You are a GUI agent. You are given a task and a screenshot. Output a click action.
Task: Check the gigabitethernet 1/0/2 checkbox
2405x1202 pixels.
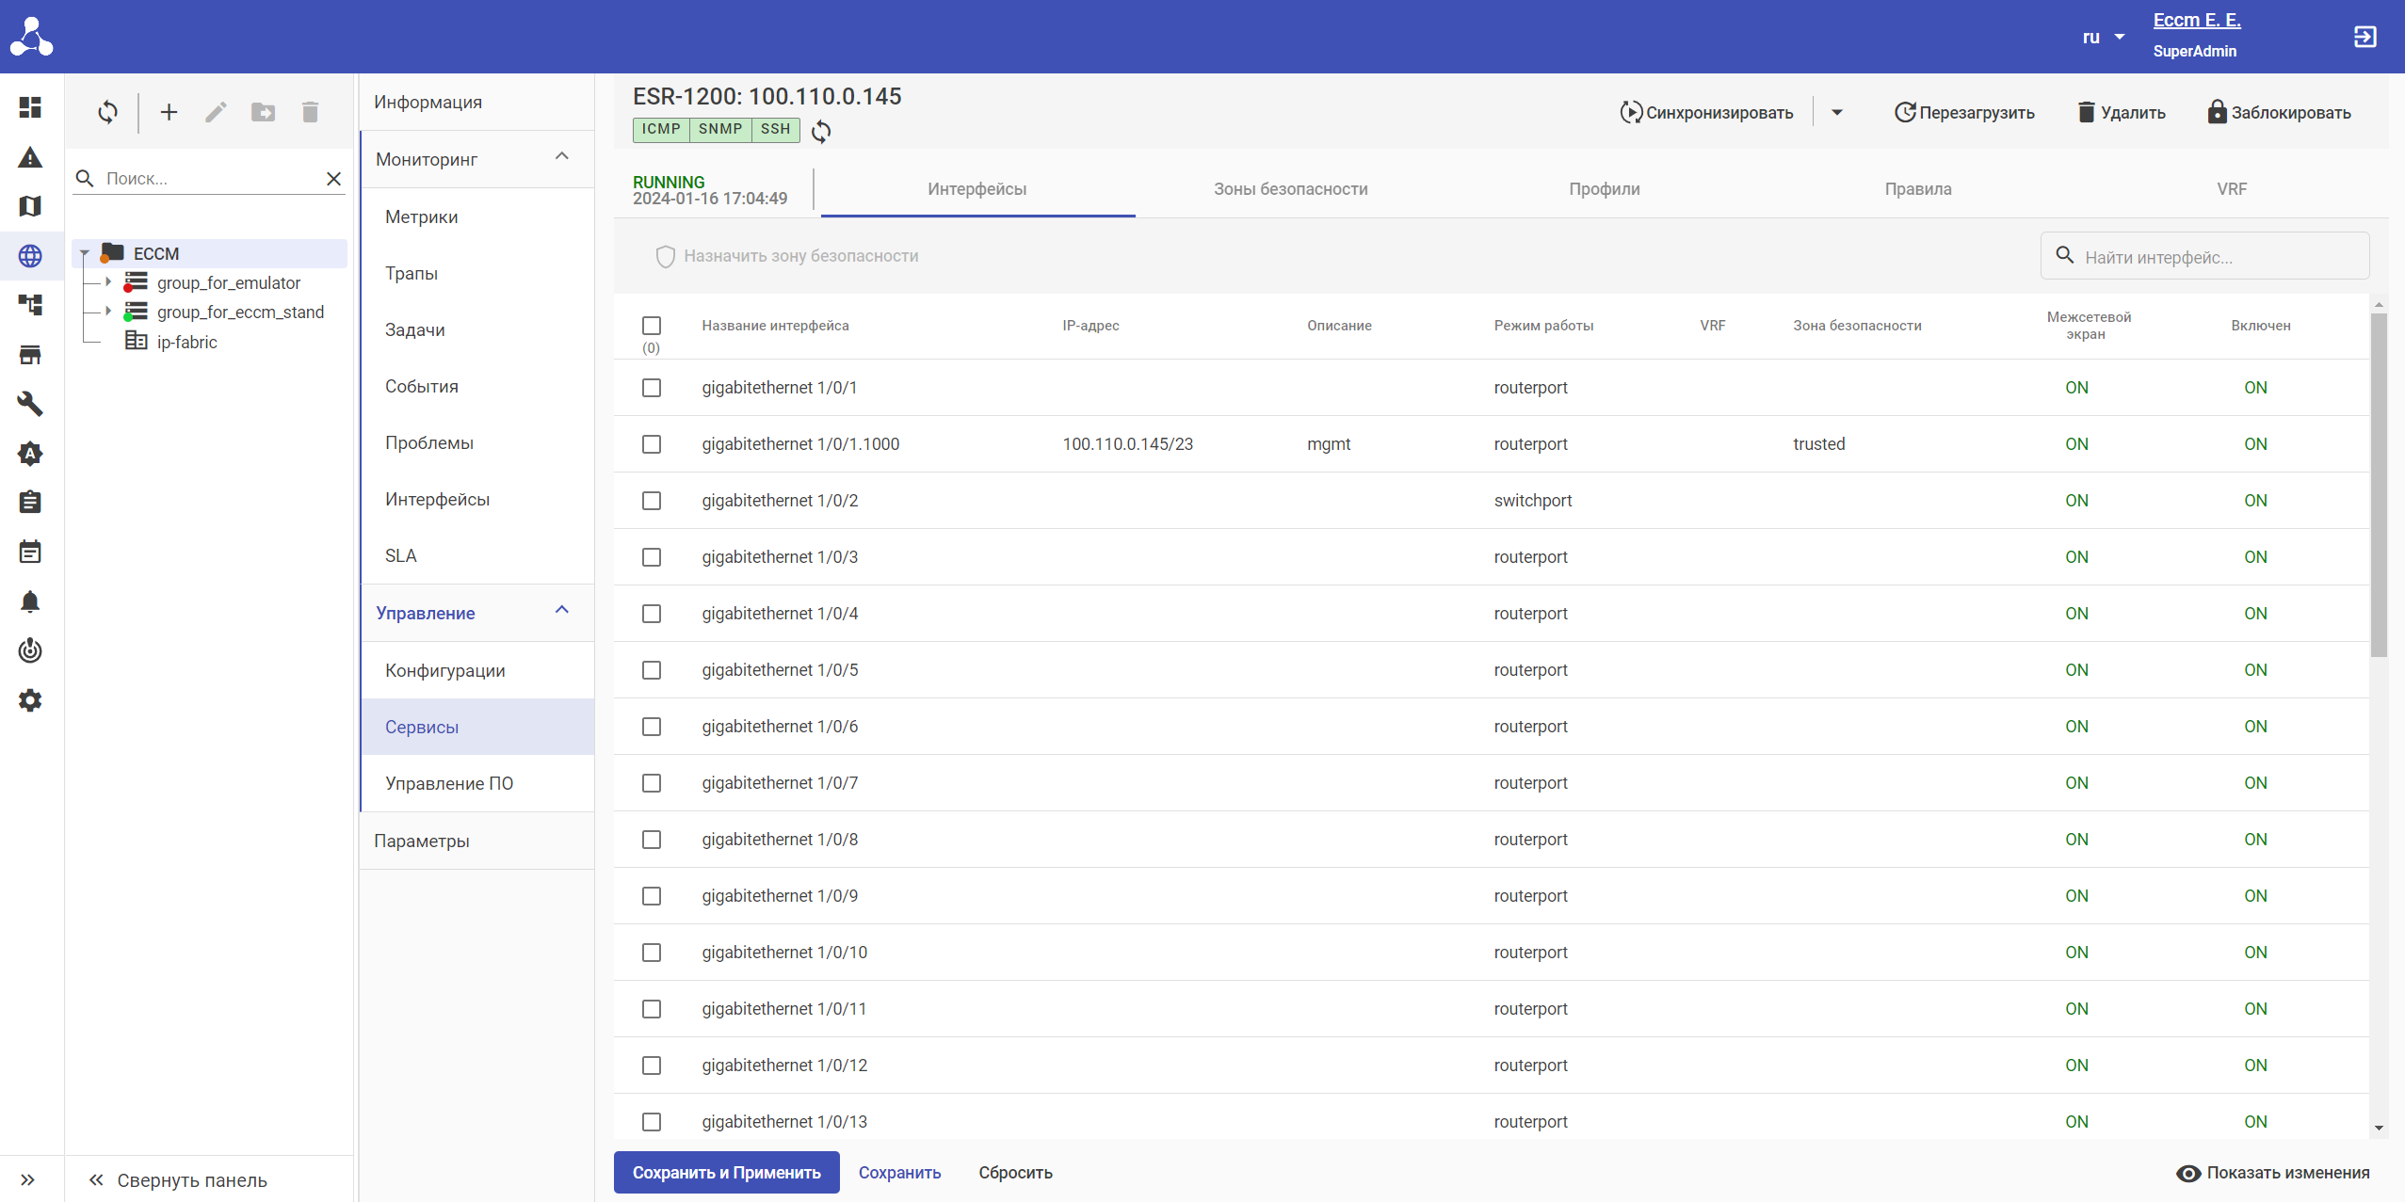(652, 501)
